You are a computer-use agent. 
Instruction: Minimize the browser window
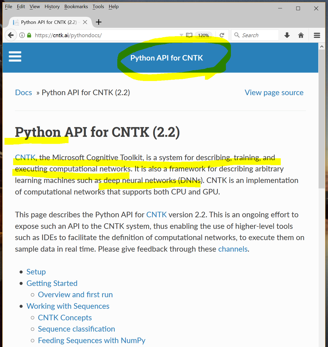280,8
